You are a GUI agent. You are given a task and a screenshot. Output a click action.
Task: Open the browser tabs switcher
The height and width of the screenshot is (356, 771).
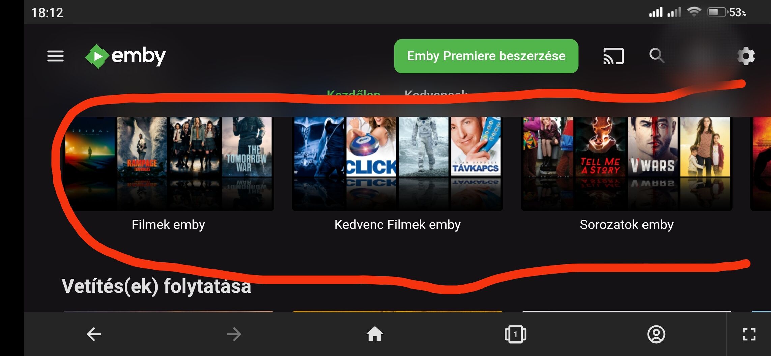click(515, 334)
